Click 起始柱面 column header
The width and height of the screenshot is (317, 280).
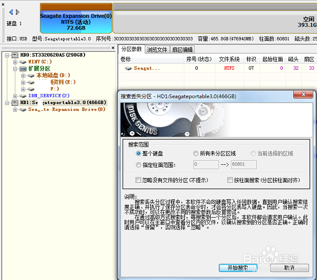272,59
